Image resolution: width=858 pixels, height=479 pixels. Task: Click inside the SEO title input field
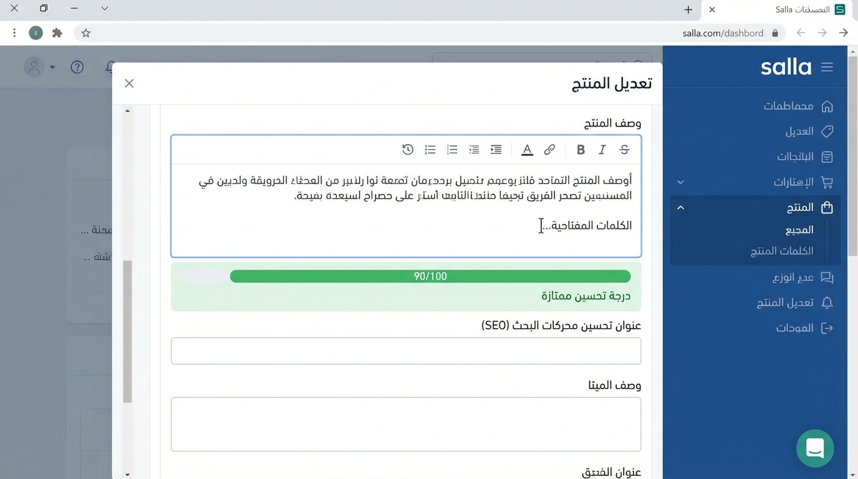point(405,351)
